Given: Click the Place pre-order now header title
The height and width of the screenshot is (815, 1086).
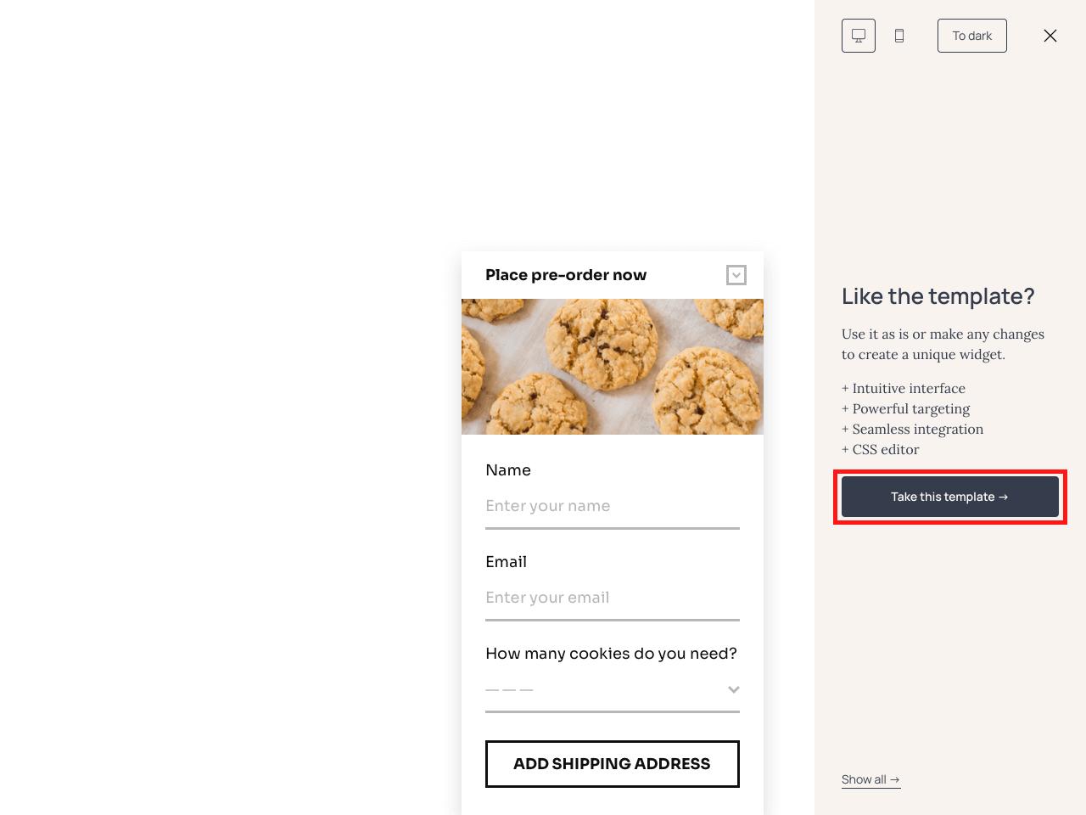Looking at the screenshot, I should coord(566,275).
